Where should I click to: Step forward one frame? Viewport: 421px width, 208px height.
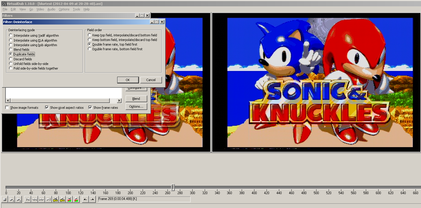[x=42, y=199]
